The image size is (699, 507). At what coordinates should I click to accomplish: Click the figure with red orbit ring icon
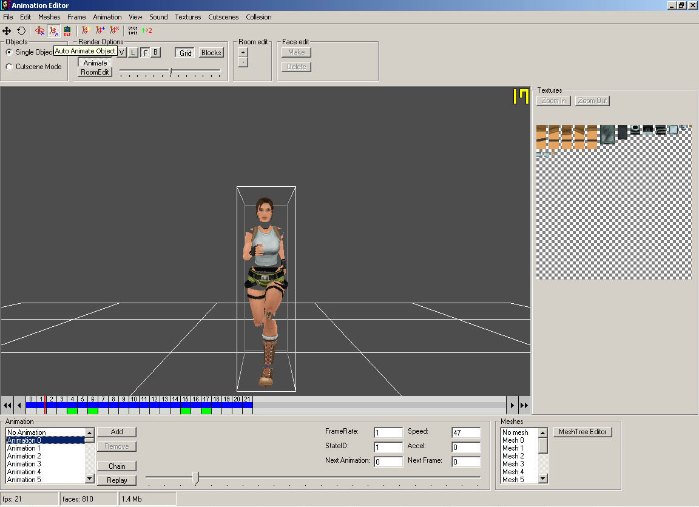40,31
